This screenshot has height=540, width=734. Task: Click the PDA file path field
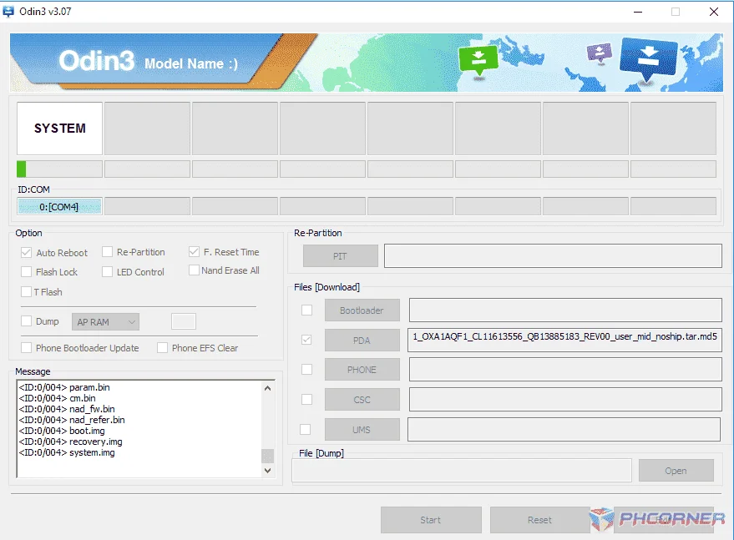(x=565, y=341)
